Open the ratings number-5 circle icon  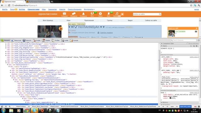[100, 13]
